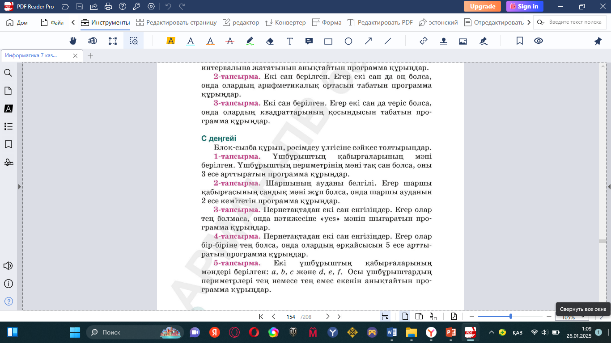Select the hand pan tool
The width and height of the screenshot is (611, 343).
click(x=73, y=41)
